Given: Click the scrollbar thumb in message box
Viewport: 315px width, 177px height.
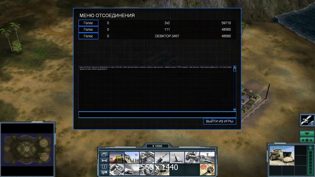Looking at the screenshot, I should coord(235,70).
